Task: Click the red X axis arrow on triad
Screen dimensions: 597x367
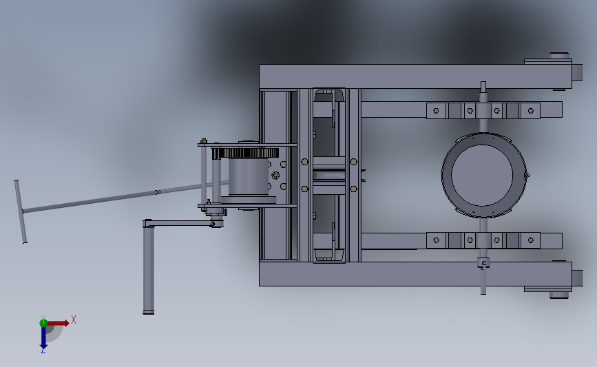Action: (x=59, y=323)
